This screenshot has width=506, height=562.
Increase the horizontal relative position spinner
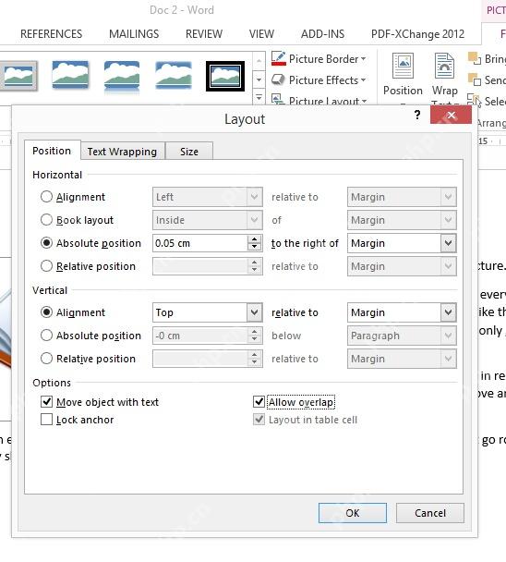(254, 263)
